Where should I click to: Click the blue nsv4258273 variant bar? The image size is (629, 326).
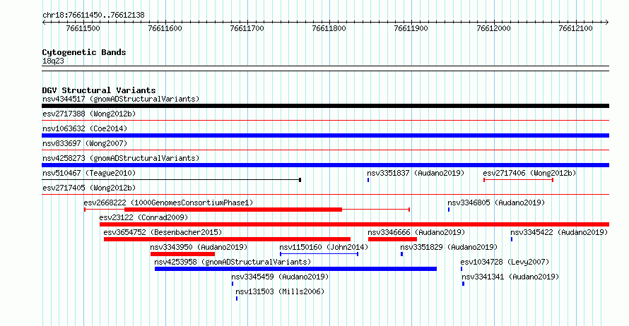click(325, 165)
